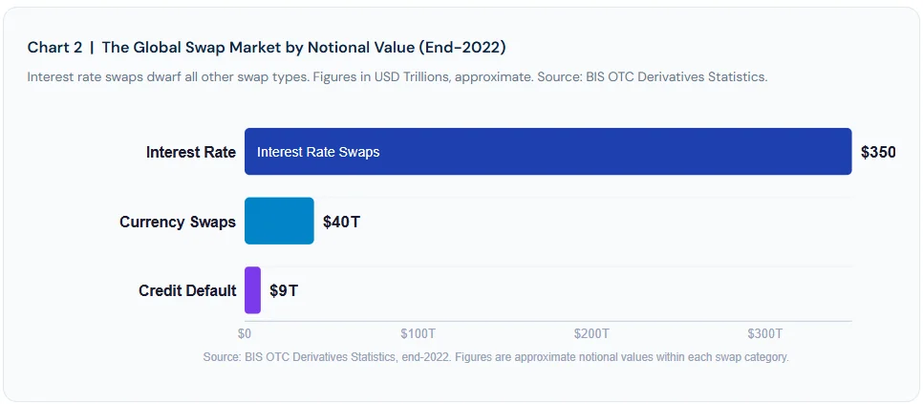Select the Interest Rate category label
Viewport: 923px width, 404px height.
(x=191, y=152)
